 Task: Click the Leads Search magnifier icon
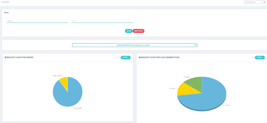264,2
